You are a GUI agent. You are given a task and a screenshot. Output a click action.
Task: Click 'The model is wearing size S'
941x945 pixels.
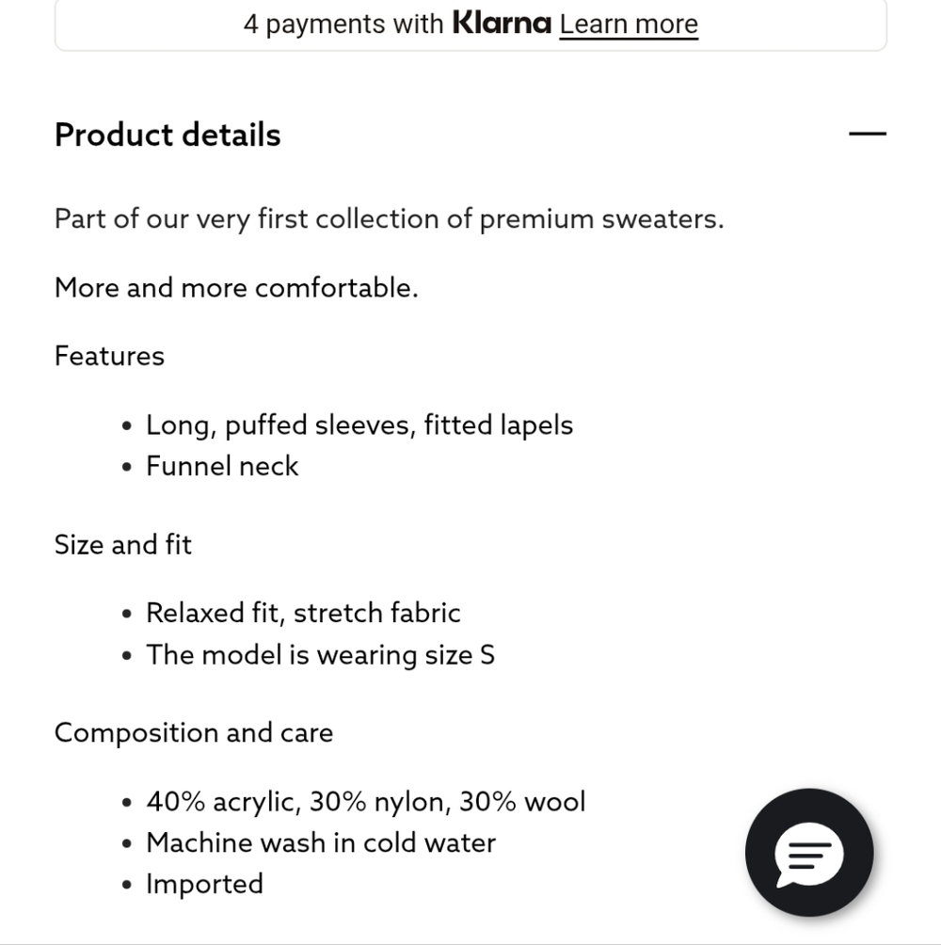(x=321, y=655)
